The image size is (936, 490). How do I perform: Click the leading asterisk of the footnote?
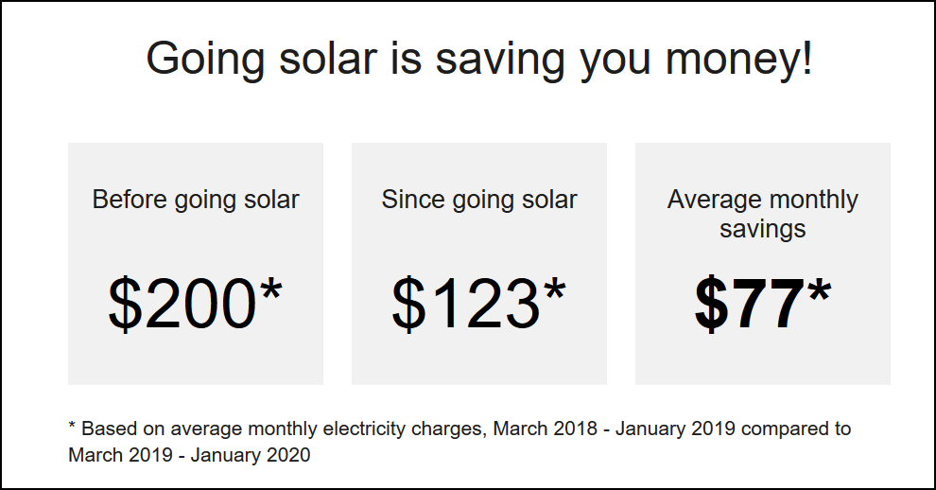(x=72, y=425)
